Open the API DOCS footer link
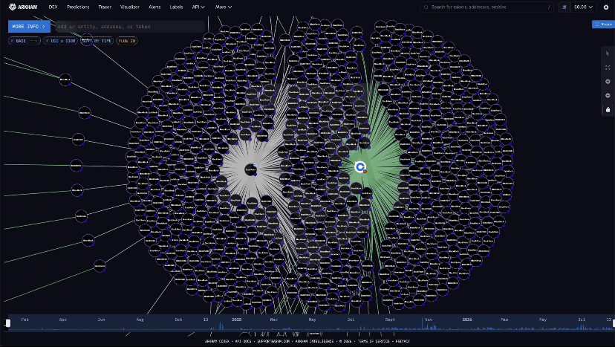Screen dimensions: 615x347 (244, 342)
